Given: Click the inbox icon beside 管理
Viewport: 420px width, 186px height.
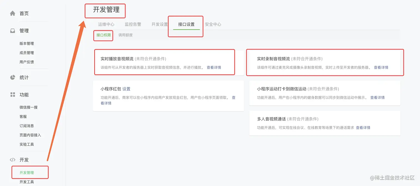Looking at the screenshot, I should [12, 31].
